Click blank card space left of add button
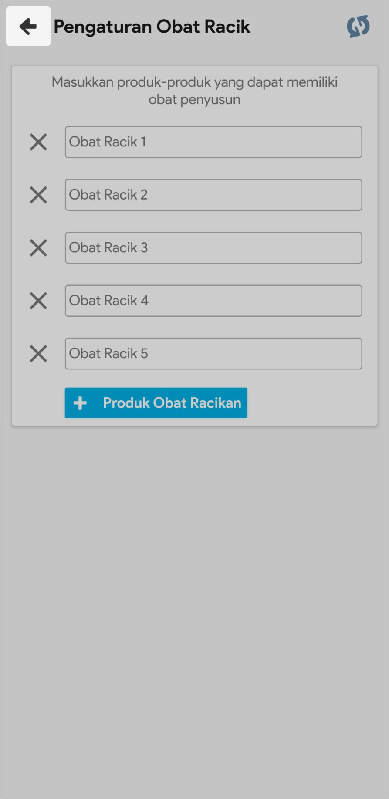Viewport: 389px width, 799px height. [38, 403]
